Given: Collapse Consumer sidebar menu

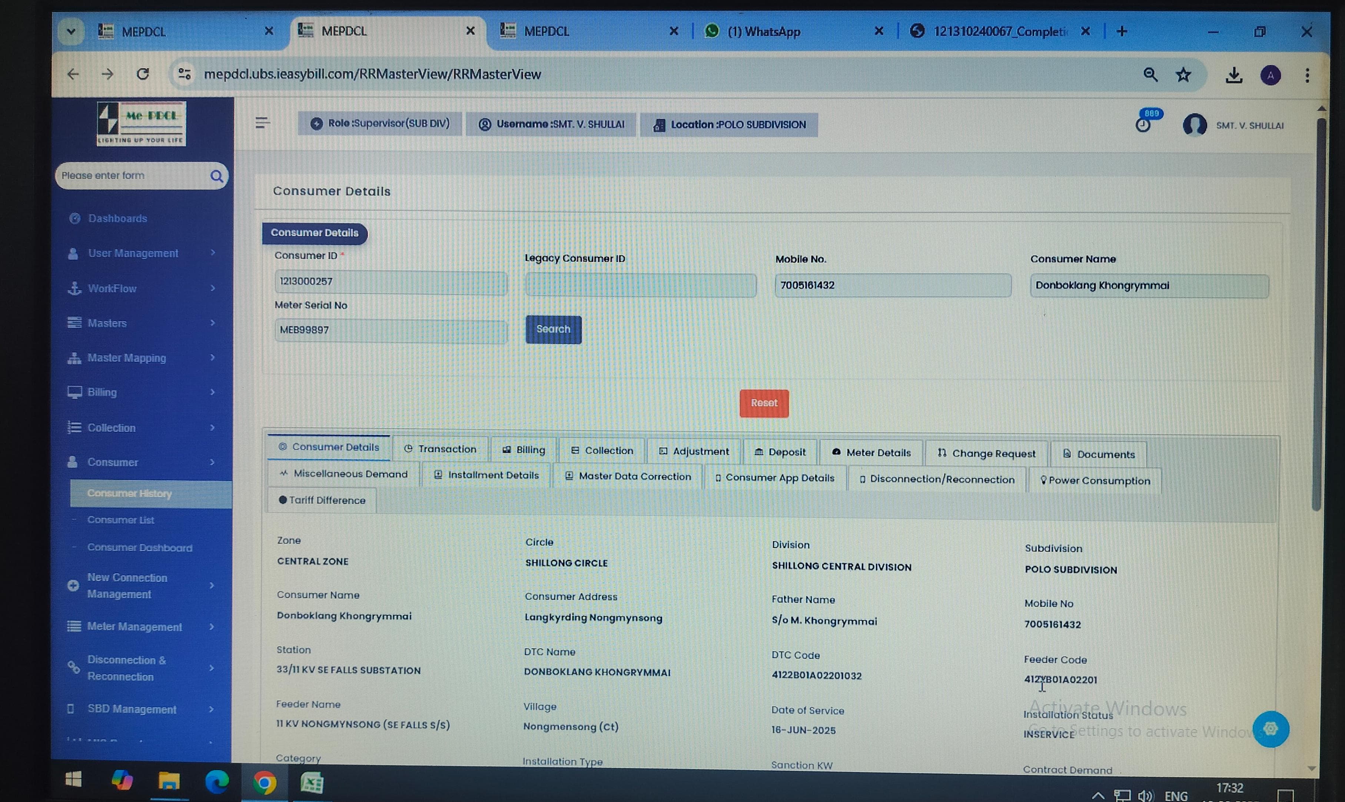Looking at the screenshot, I should point(142,462).
